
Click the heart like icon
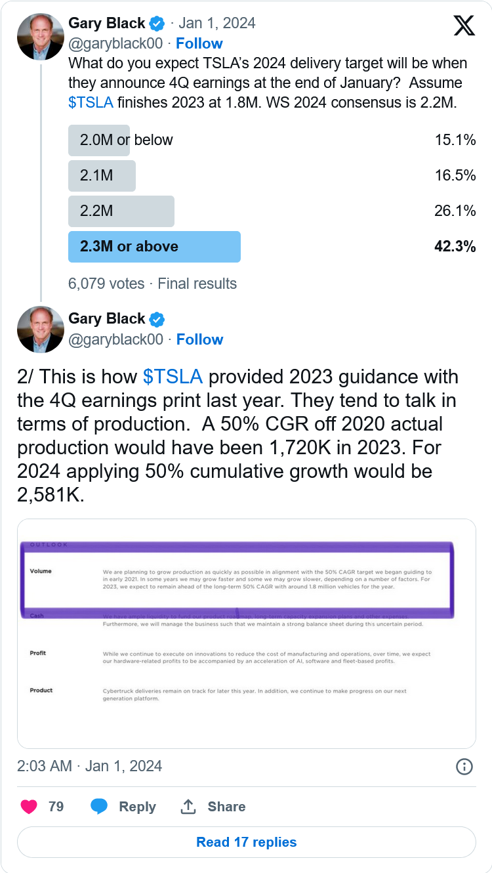click(29, 806)
